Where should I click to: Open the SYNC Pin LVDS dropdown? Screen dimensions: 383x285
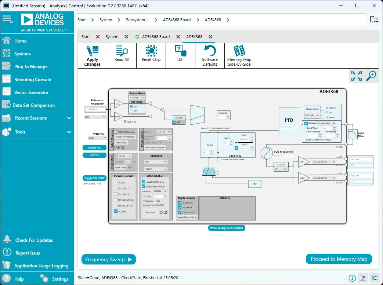pos(97,138)
